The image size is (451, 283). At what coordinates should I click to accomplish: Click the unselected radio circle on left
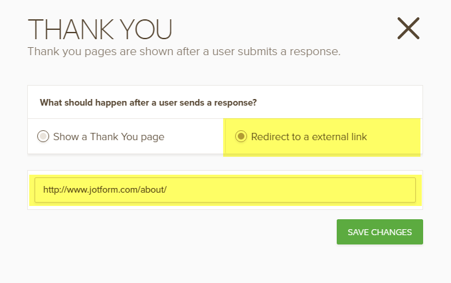(43, 137)
